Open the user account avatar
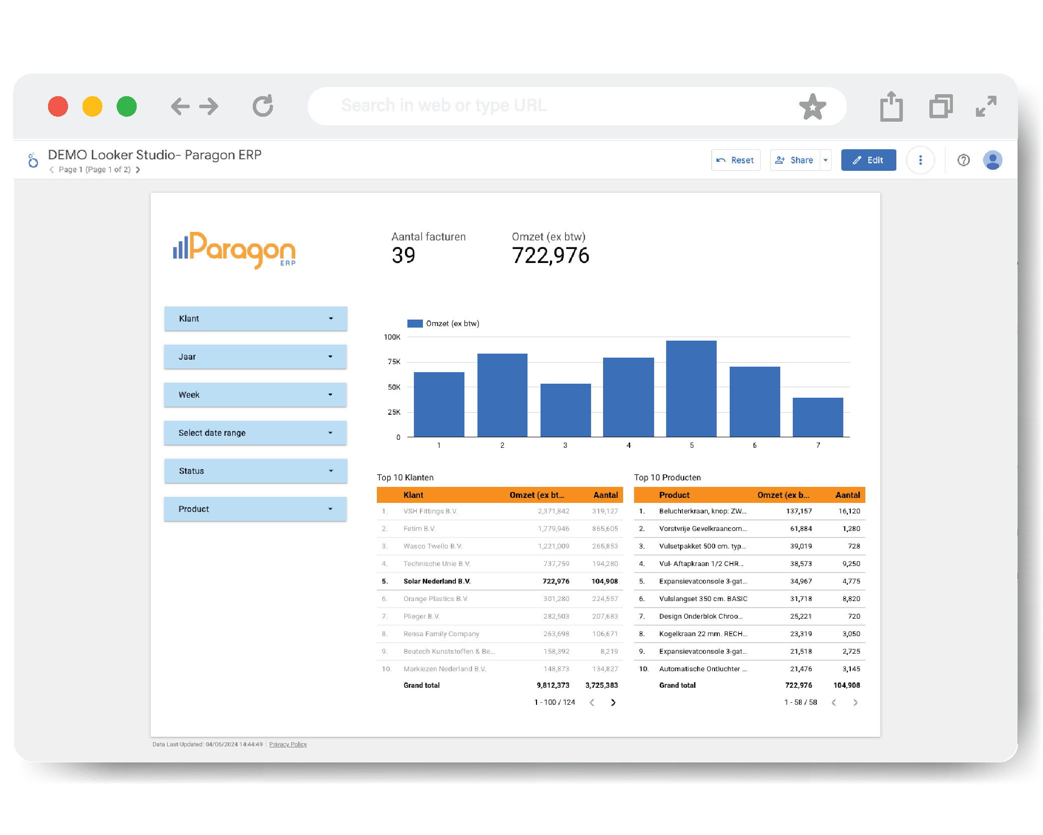 pos(992,160)
